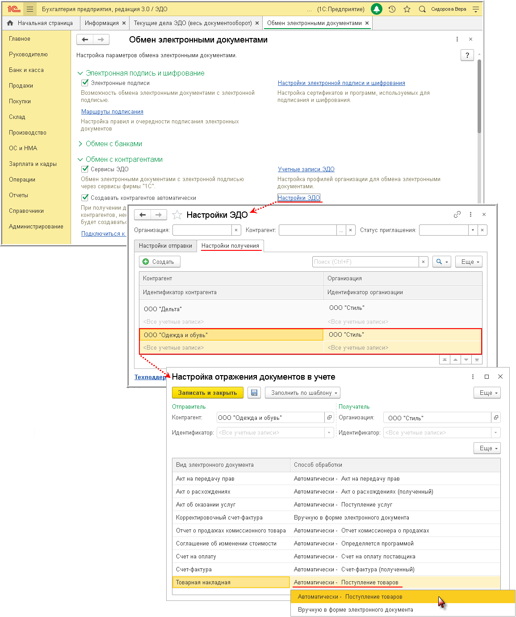Click the search magnifier in title bar
The image size is (516, 617).
point(422,9)
